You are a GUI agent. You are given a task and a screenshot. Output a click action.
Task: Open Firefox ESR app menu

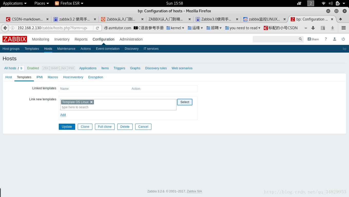[69, 3]
